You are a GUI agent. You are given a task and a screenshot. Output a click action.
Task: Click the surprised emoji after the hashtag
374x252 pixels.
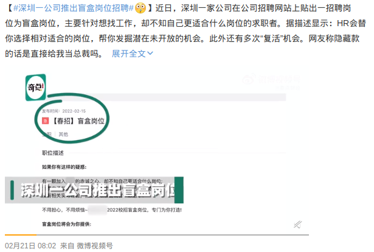click(x=140, y=8)
